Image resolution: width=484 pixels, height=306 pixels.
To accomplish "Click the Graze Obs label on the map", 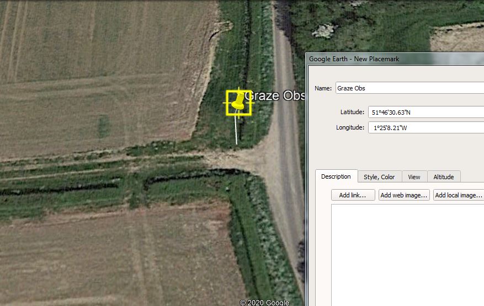I will [x=274, y=96].
